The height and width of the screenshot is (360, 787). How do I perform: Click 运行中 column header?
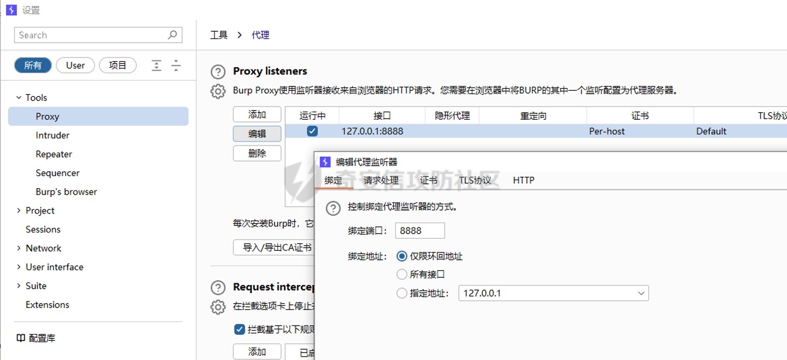pyautogui.click(x=313, y=115)
